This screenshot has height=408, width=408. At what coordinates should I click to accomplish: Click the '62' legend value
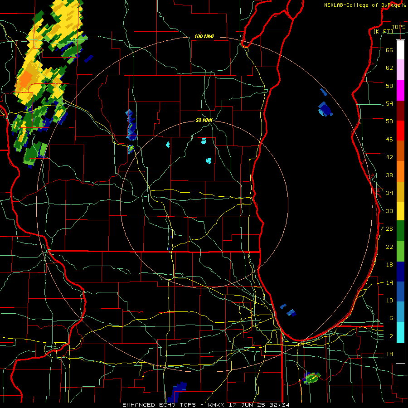(389, 68)
